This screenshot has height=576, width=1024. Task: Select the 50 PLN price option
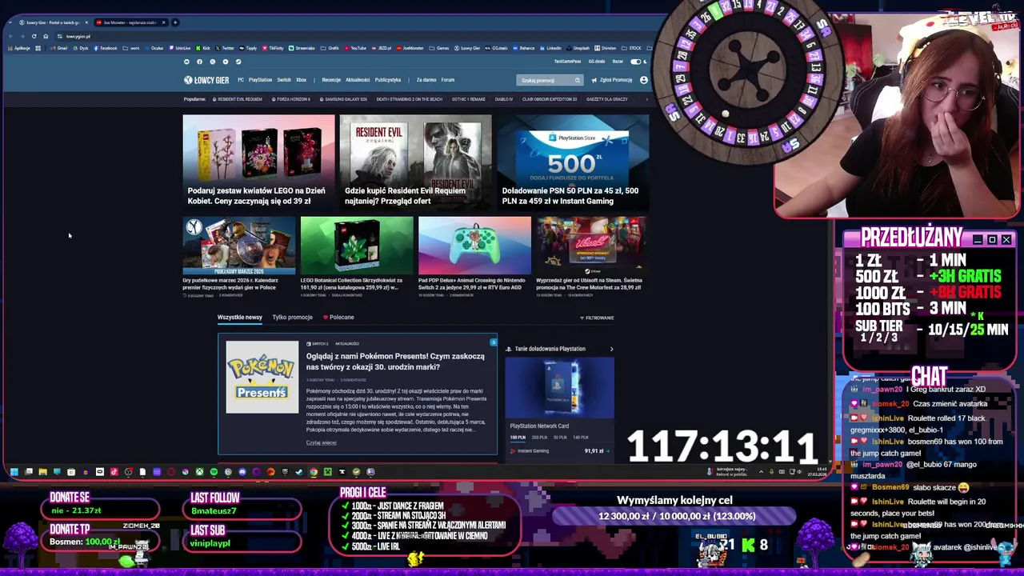point(560,438)
